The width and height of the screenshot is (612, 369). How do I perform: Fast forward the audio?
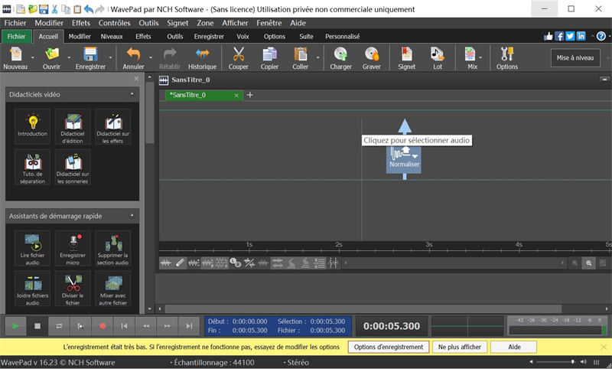pyautogui.click(x=168, y=326)
